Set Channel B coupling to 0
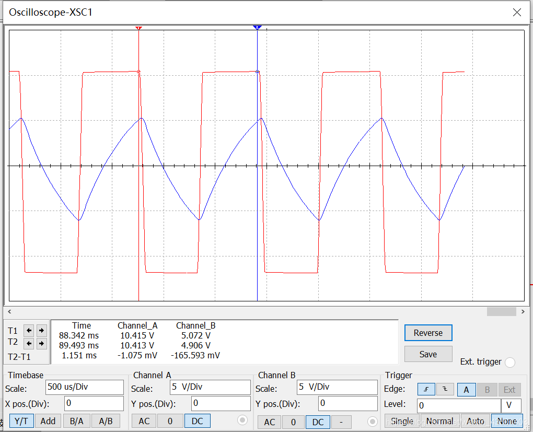 click(x=293, y=422)
